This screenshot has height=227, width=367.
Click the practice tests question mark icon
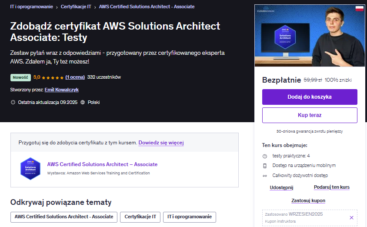click(264, 156)
